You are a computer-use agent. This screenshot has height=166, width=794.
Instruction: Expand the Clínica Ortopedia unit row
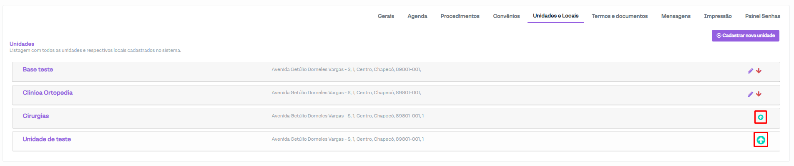pos(48,93)
